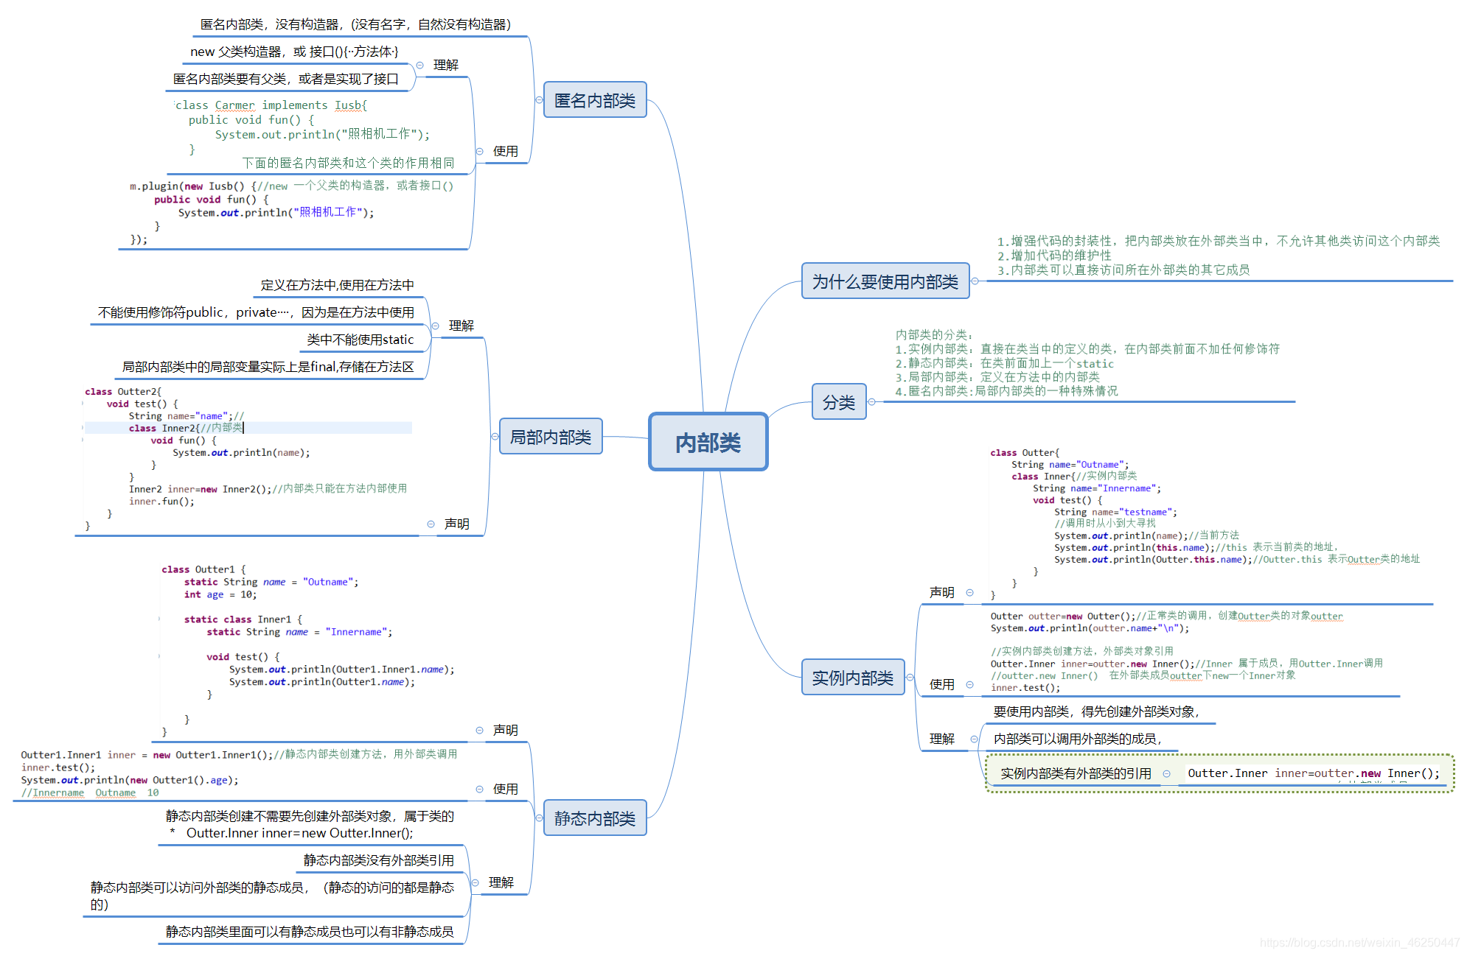Click 使用 label under 静态内部类
1467x956 pixels.
(506, 790)
